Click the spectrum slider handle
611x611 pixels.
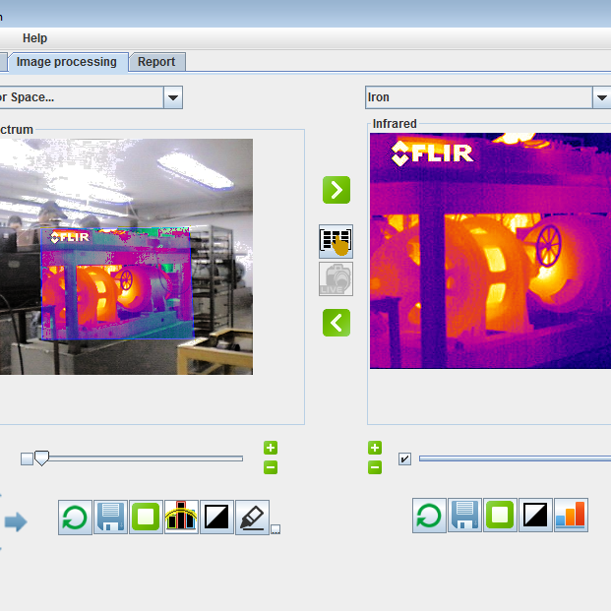(x=41, y=458)
